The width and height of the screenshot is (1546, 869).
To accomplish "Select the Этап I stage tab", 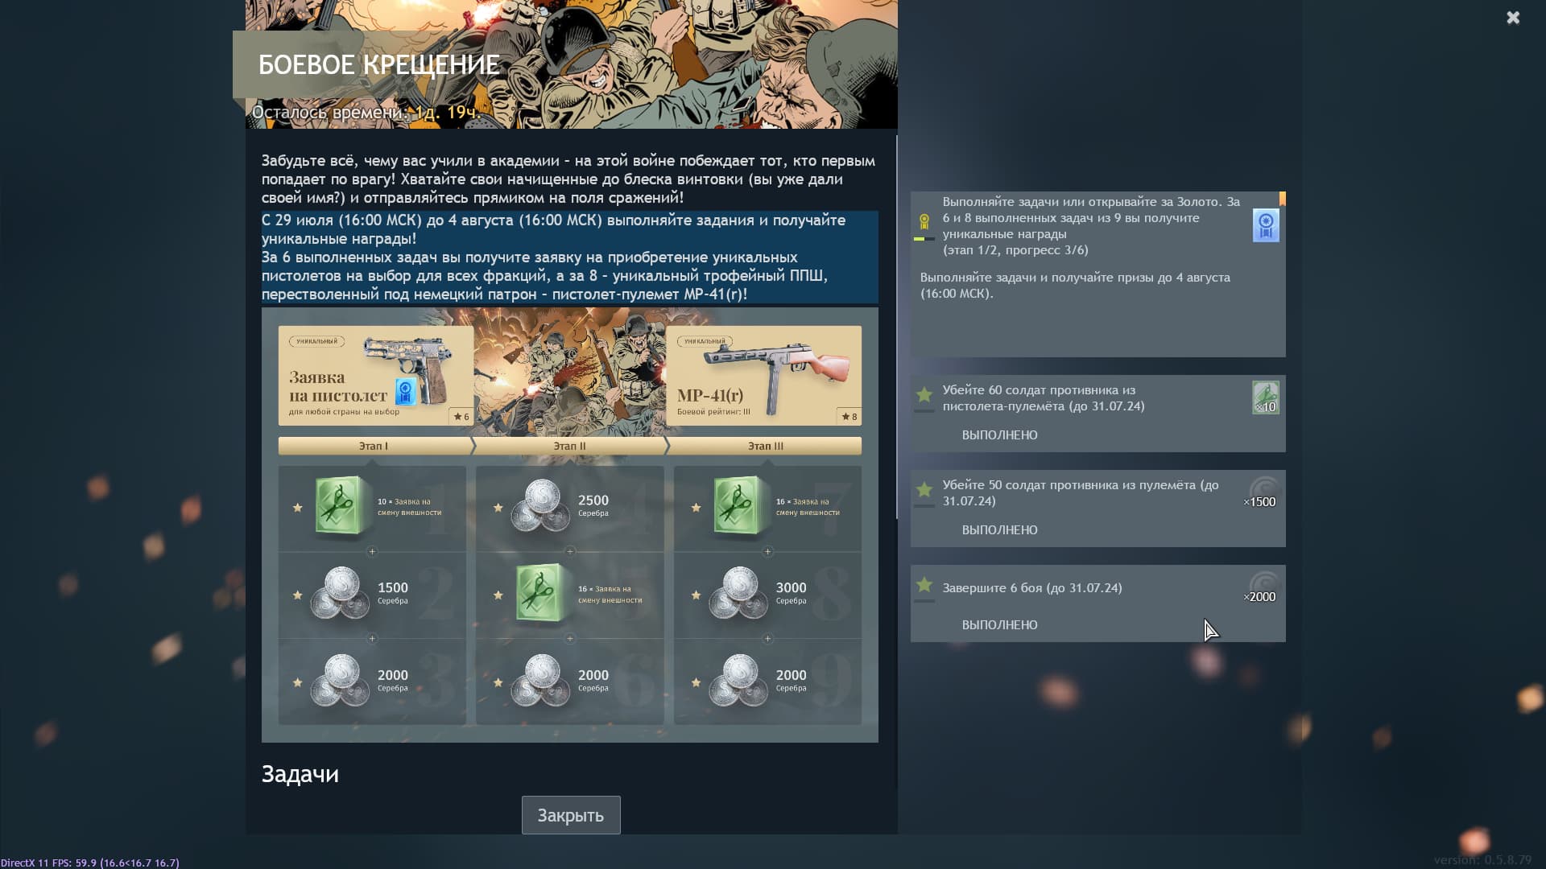I will click(x=374, y=446).
